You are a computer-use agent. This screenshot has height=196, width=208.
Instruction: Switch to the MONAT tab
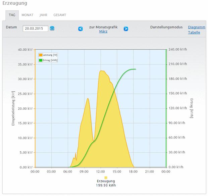28,15
